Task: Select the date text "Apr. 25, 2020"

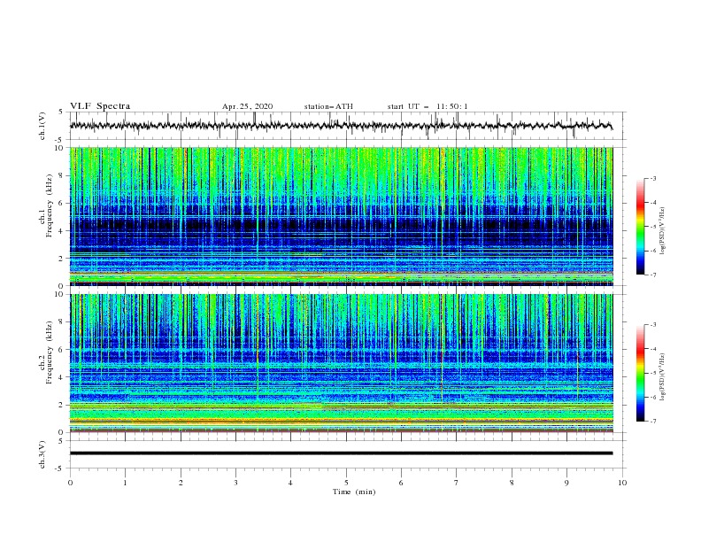Action: tap(247, 106)
